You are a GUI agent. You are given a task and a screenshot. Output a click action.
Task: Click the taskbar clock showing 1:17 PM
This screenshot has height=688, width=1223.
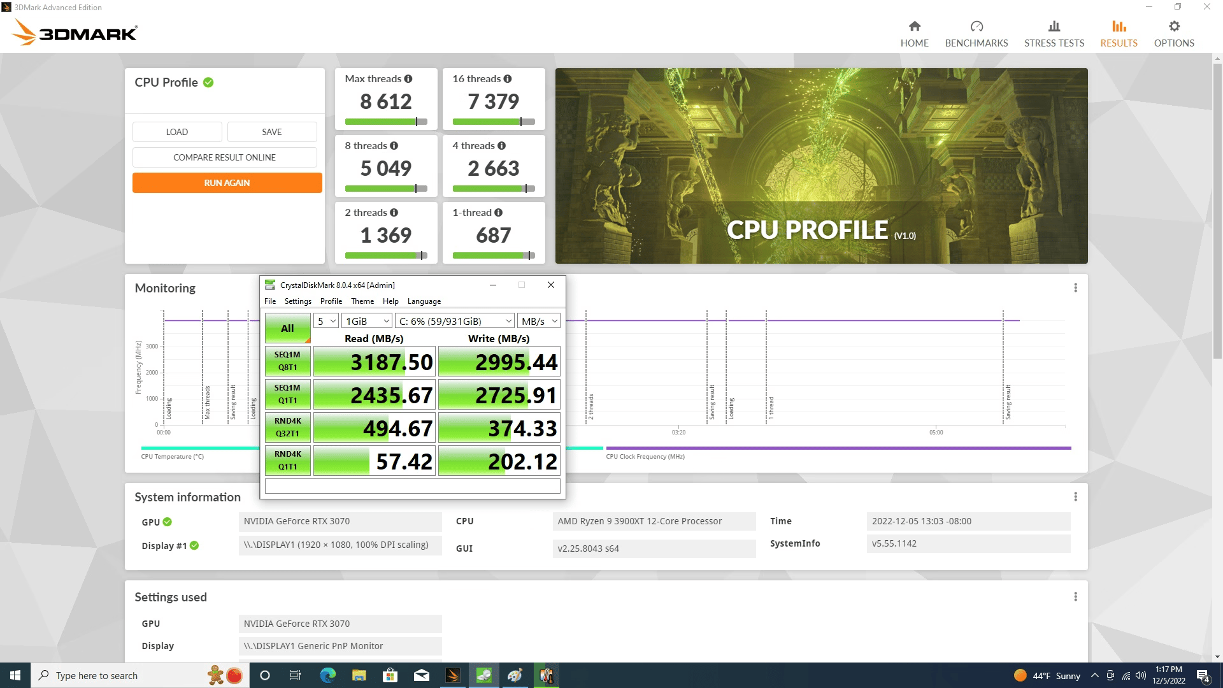pos(1168,675)
